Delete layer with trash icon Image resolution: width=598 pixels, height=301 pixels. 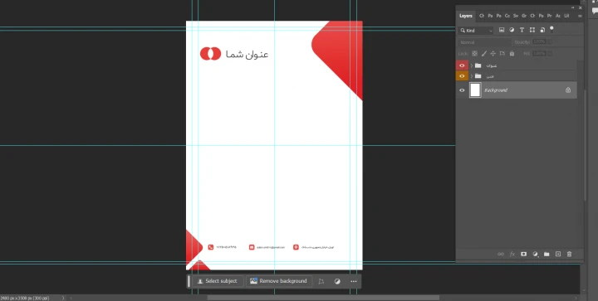point(570,255)
